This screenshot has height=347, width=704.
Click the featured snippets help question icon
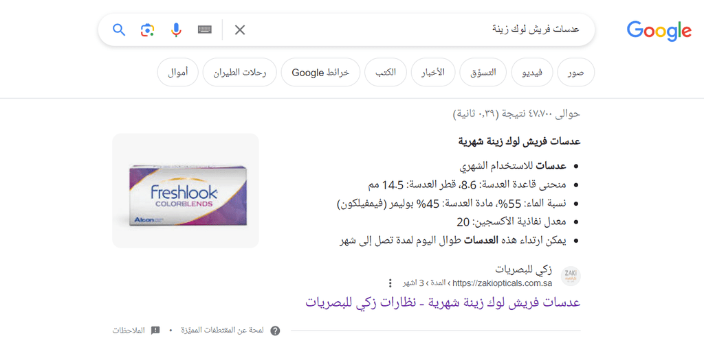275,331
